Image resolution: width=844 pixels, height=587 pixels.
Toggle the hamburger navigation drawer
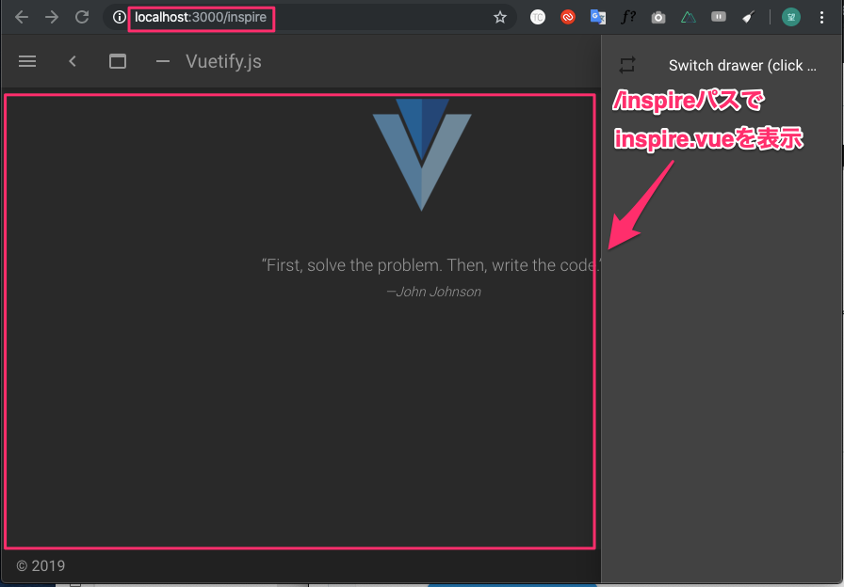[27, 61]
